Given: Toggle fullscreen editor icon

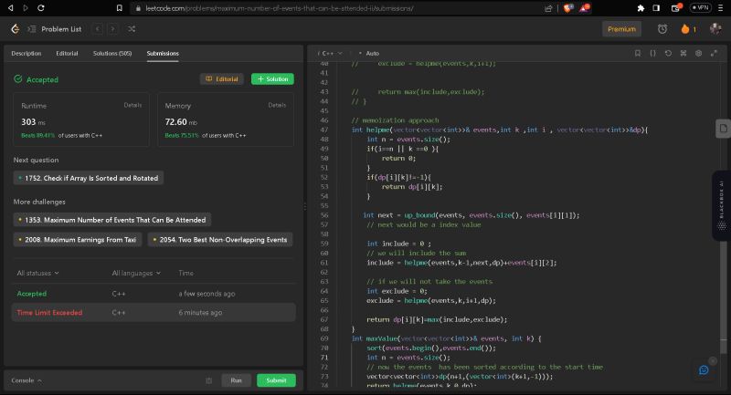Looking at the screenshot, I should pyautogui.click(x=714, y=54).
